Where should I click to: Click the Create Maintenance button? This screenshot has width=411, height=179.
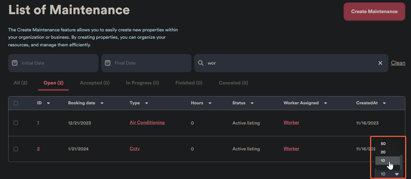[374, 11]
